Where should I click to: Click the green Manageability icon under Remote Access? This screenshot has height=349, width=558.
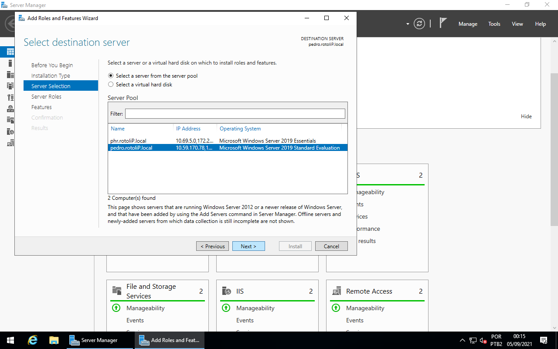click(x=336, y=308)
